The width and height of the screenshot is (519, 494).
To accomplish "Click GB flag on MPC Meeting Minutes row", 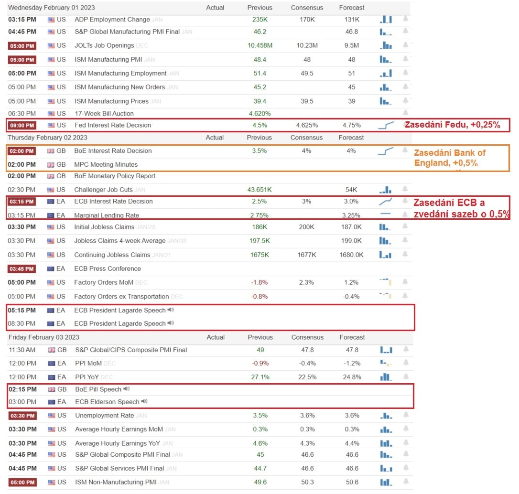I will (x=51, y=165).
